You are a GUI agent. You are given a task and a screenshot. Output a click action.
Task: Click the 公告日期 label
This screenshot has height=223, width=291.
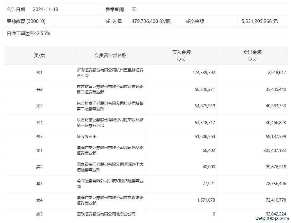tap(16, 10)
